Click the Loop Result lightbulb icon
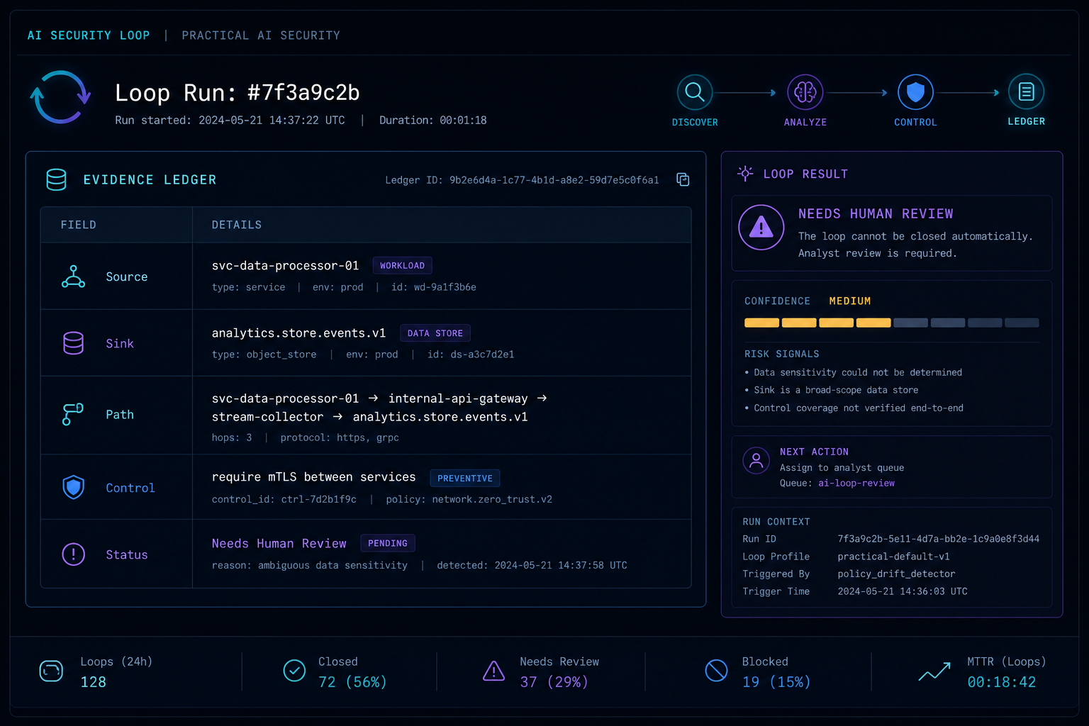Image resolution: width=1089 pixels, height=726 pixels. 745,173
